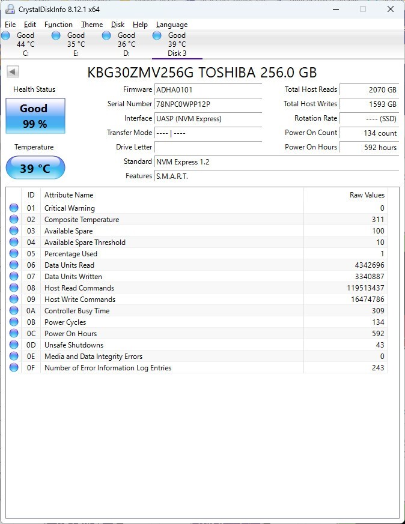Image resolution: width=405 pixels, height=524 pixels.
Task: Click status orb for Host Write Commands
Action: (x=14, y=299)
